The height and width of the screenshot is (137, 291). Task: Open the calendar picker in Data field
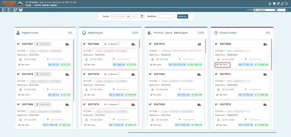143,16
